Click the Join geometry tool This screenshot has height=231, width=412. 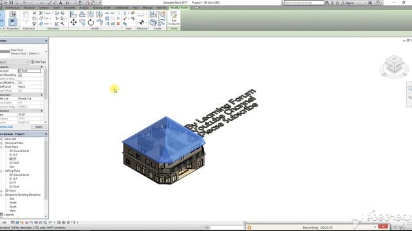(44, 24)
